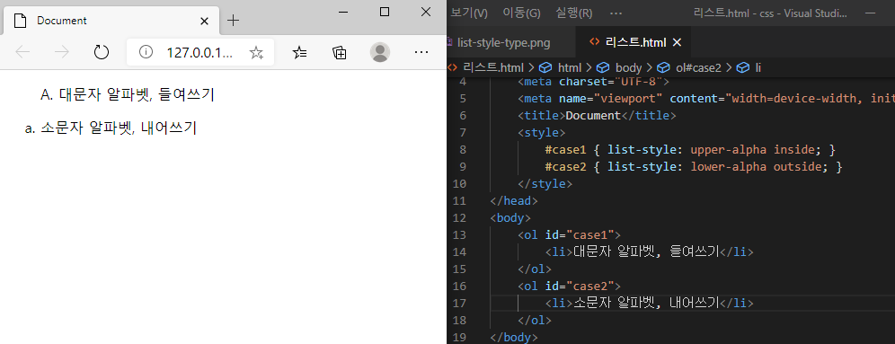Open the browser profile avatar

point(380,52)
